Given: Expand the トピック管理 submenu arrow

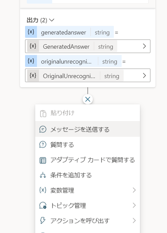Looking at the screenshot, I should point(134,205).
